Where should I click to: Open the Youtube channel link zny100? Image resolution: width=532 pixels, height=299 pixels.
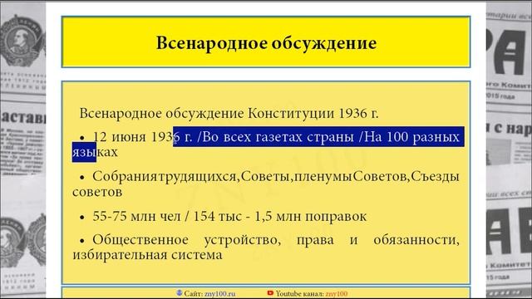click(337, 294)
